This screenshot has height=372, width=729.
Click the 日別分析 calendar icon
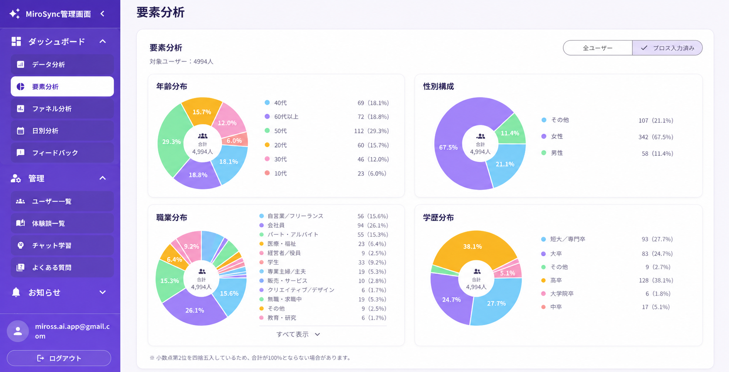click(20, 131)
